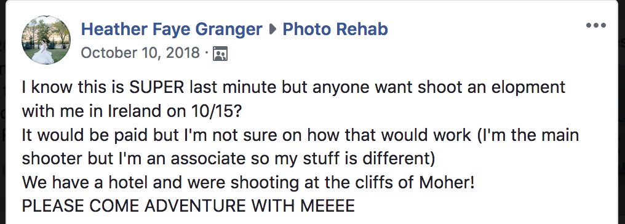This screenshot has height=224, width=625.
Task: Click the 'PLEASE COME ADVENTURE WITH MEEEE' line
Action: (x=188, y=206)
